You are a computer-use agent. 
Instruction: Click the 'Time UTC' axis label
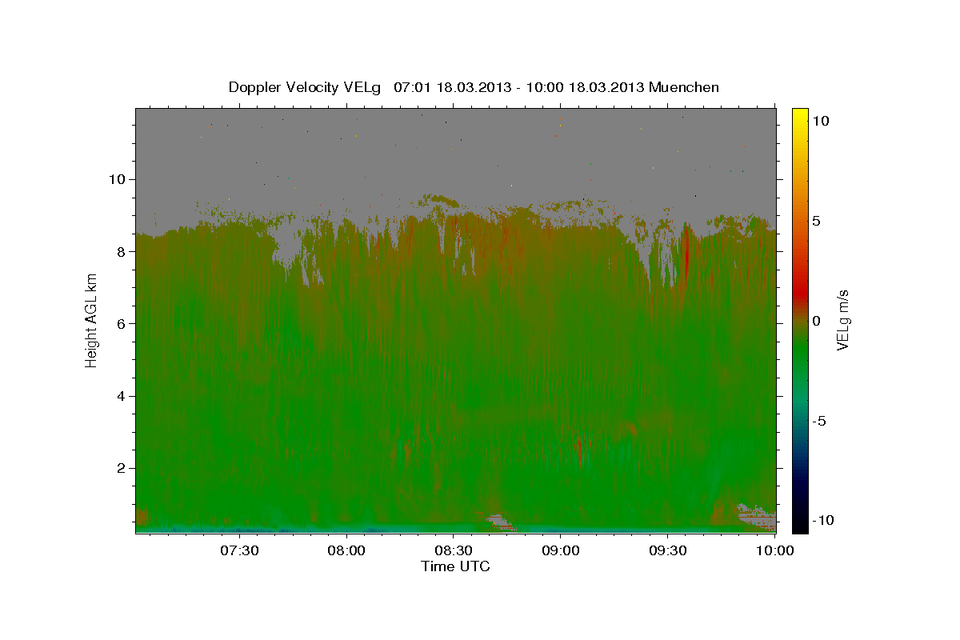point(455,566)
